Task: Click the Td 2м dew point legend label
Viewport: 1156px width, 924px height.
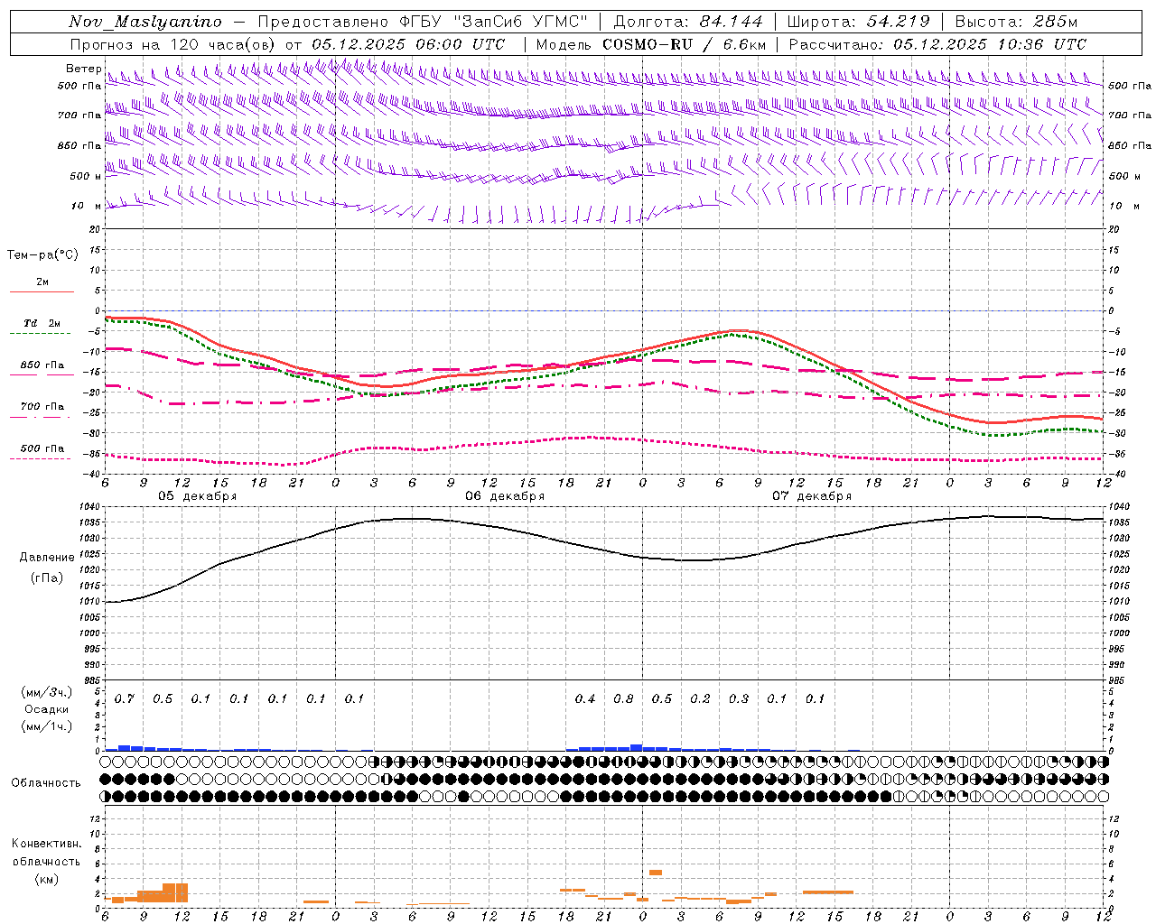Action: point(42,323)
